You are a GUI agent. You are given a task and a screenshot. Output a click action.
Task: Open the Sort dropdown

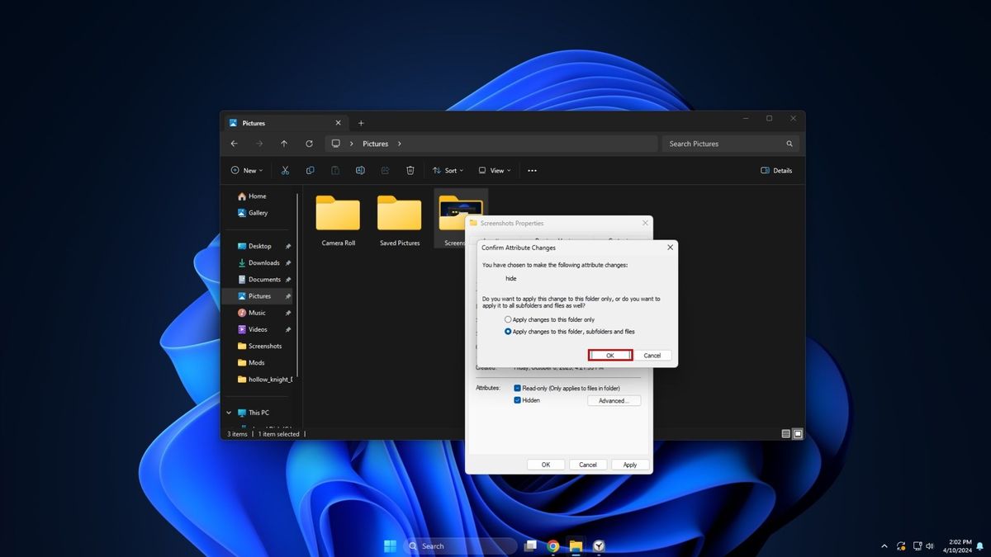pyautogui.click(x=447, y=170)
